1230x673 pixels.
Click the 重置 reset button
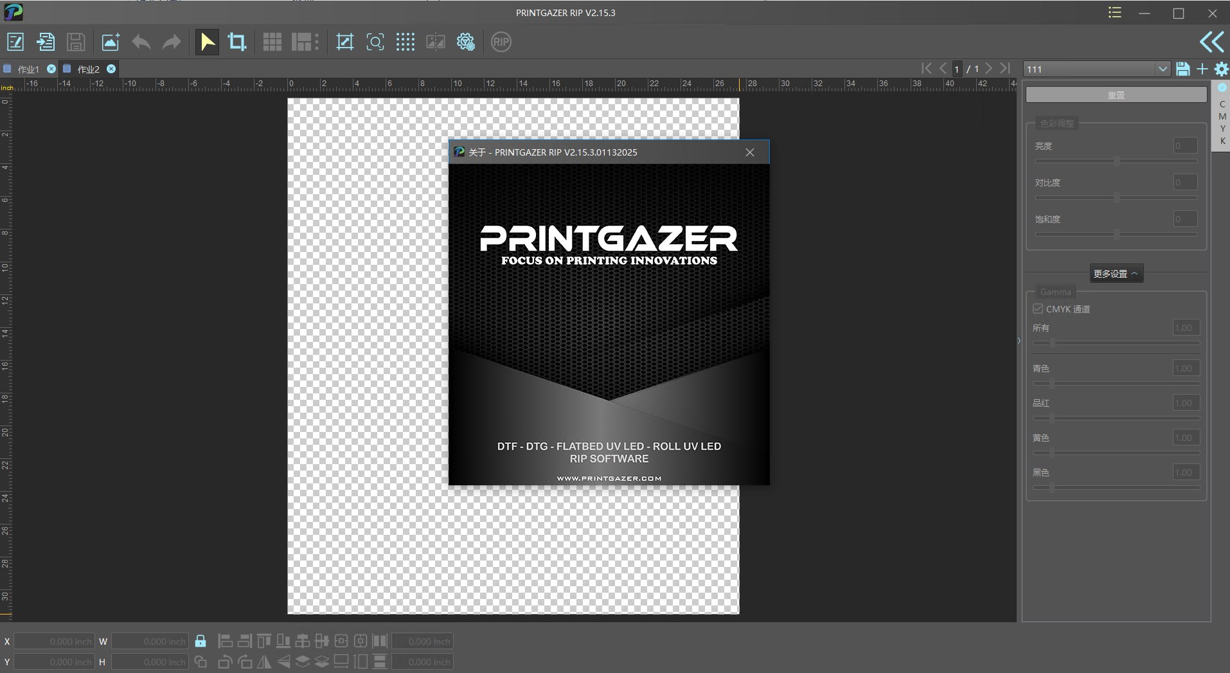pyautogui.click(x=1116, y=95)
